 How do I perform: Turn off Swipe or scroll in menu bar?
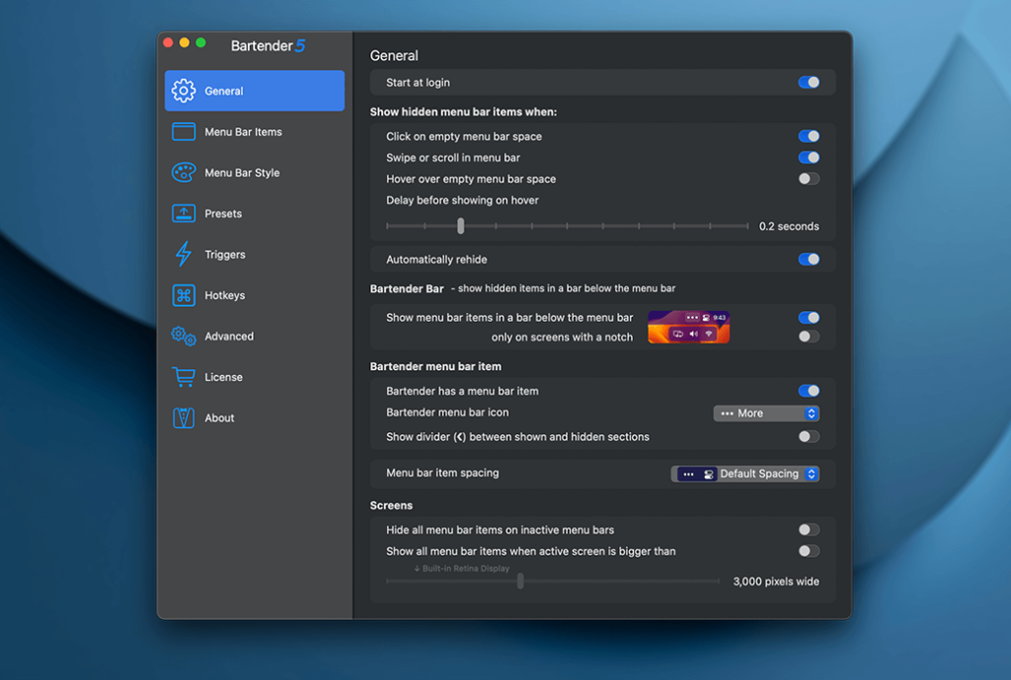(x=809, y=157)
